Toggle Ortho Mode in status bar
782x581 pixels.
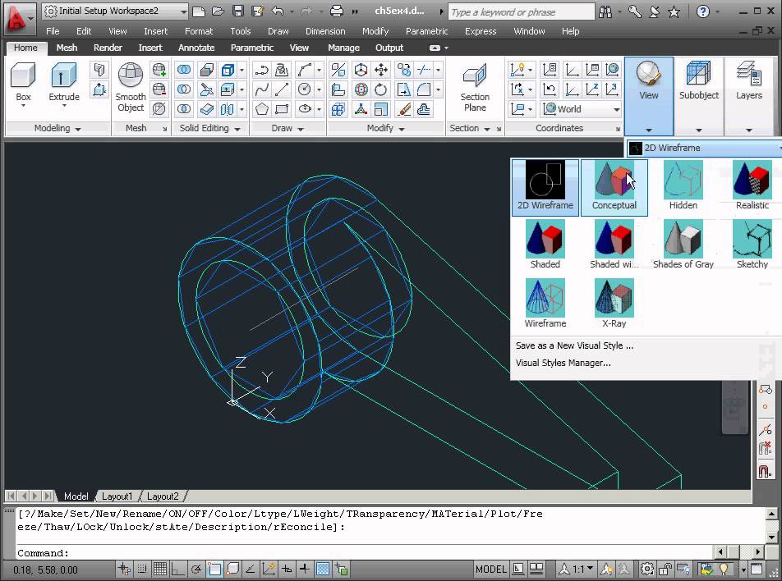[x=178, y=569]
